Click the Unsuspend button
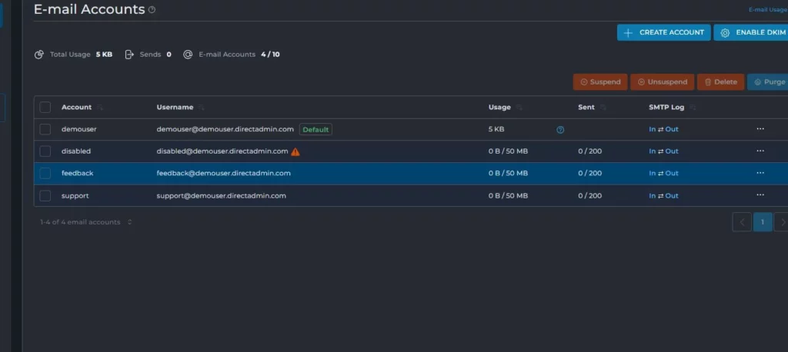The width and height of the screenshot is (788, 352). click(x=662, y=81)
